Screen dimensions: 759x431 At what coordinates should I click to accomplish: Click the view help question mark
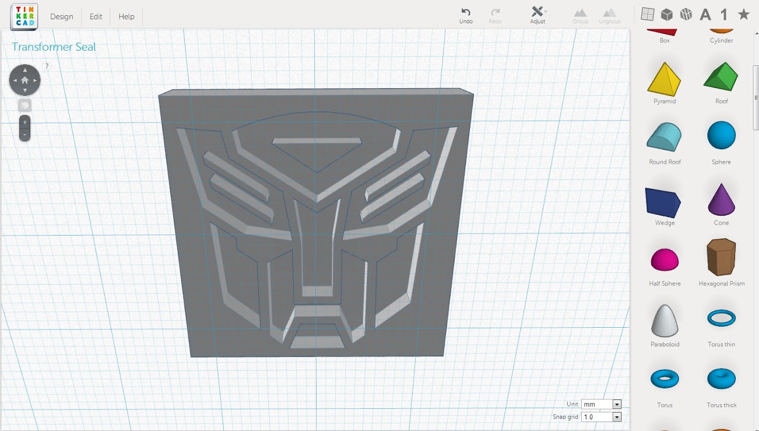[x=47, y=66]
